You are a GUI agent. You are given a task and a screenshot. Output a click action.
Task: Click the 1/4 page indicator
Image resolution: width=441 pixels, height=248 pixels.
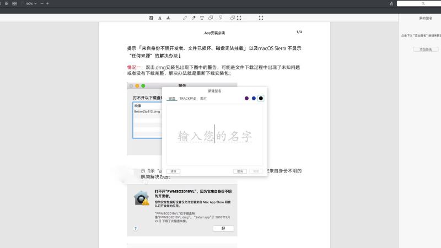299,32
